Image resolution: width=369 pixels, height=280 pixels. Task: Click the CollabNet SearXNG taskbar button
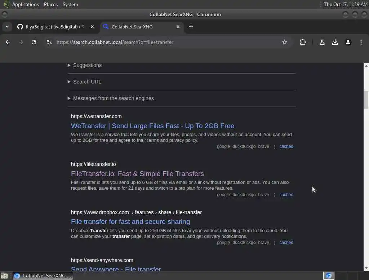click(x=43, y=276)
